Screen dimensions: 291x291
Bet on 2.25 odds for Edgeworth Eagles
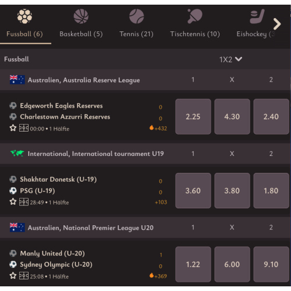click(193, 116)
